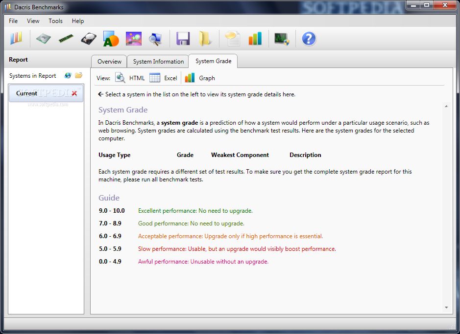Minimize the Dacris Benchmarks window
Screen dimensions: 460x334
pos(413,5)
